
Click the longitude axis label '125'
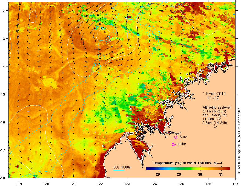click(x=181, y=184)
